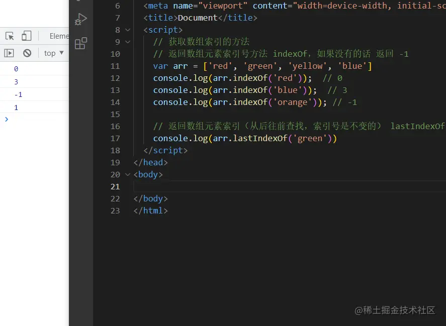Click the closing head tag on line 19
The height and width of the screenshot is (326, 446).
click(x=151, y=163)
